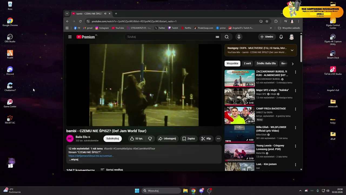Screen dimensions: 346x195
Task: Show more bookmarks overflow chevron
Action: tap(271, 28)
